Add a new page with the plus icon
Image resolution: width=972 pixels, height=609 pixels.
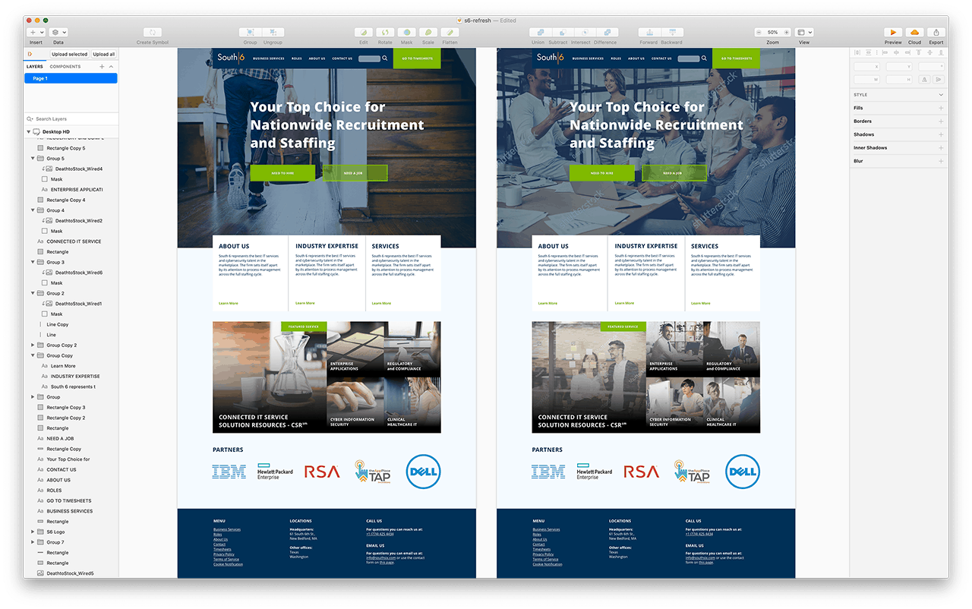point(102,67)
